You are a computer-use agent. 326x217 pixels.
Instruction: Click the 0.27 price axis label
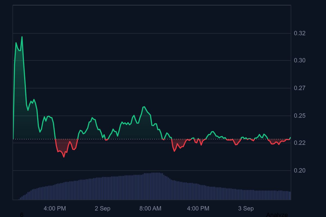pyautogui.click(x=300, y=88)
